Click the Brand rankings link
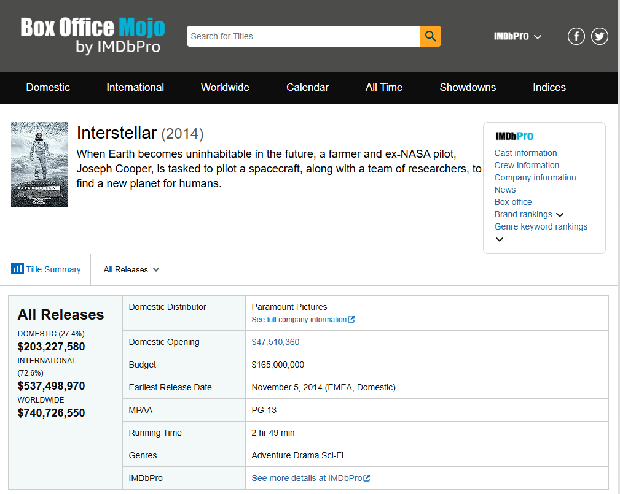 coord(523,214)
